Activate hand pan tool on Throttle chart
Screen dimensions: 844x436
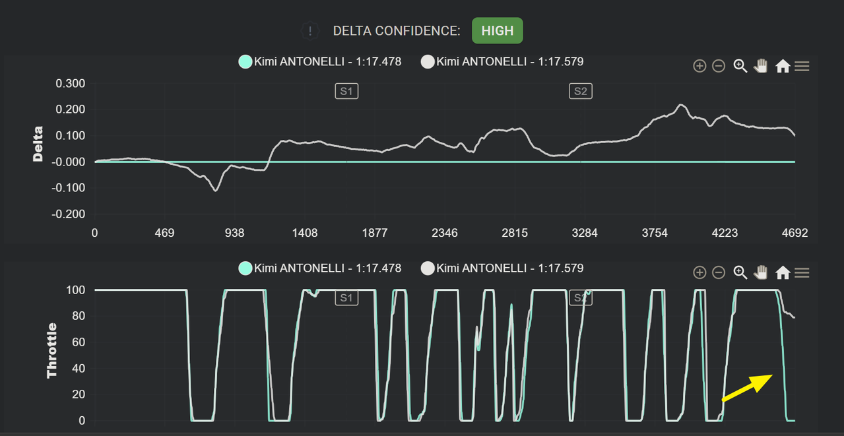[761, 272]
